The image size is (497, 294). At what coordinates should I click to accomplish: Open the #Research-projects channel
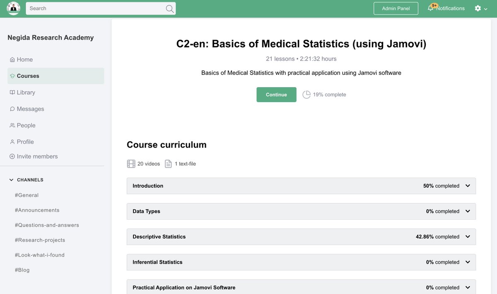[x=40, y=240]
